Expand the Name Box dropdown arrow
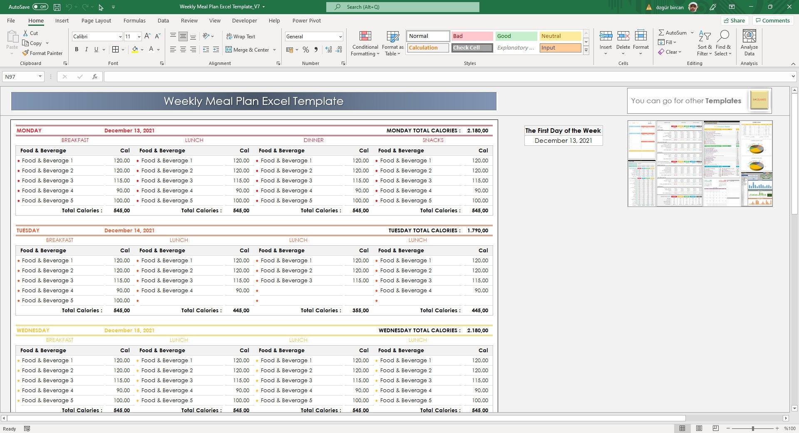Screen dimensions: 799x433 (x=40, y=77)
